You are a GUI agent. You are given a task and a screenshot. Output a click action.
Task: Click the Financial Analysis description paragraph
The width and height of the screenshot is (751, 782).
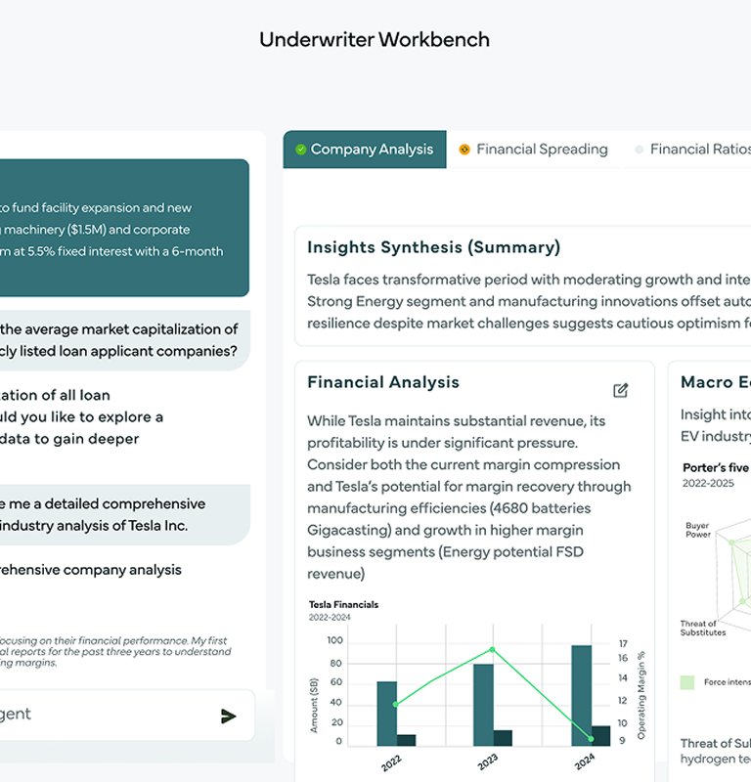click(469, 498)
